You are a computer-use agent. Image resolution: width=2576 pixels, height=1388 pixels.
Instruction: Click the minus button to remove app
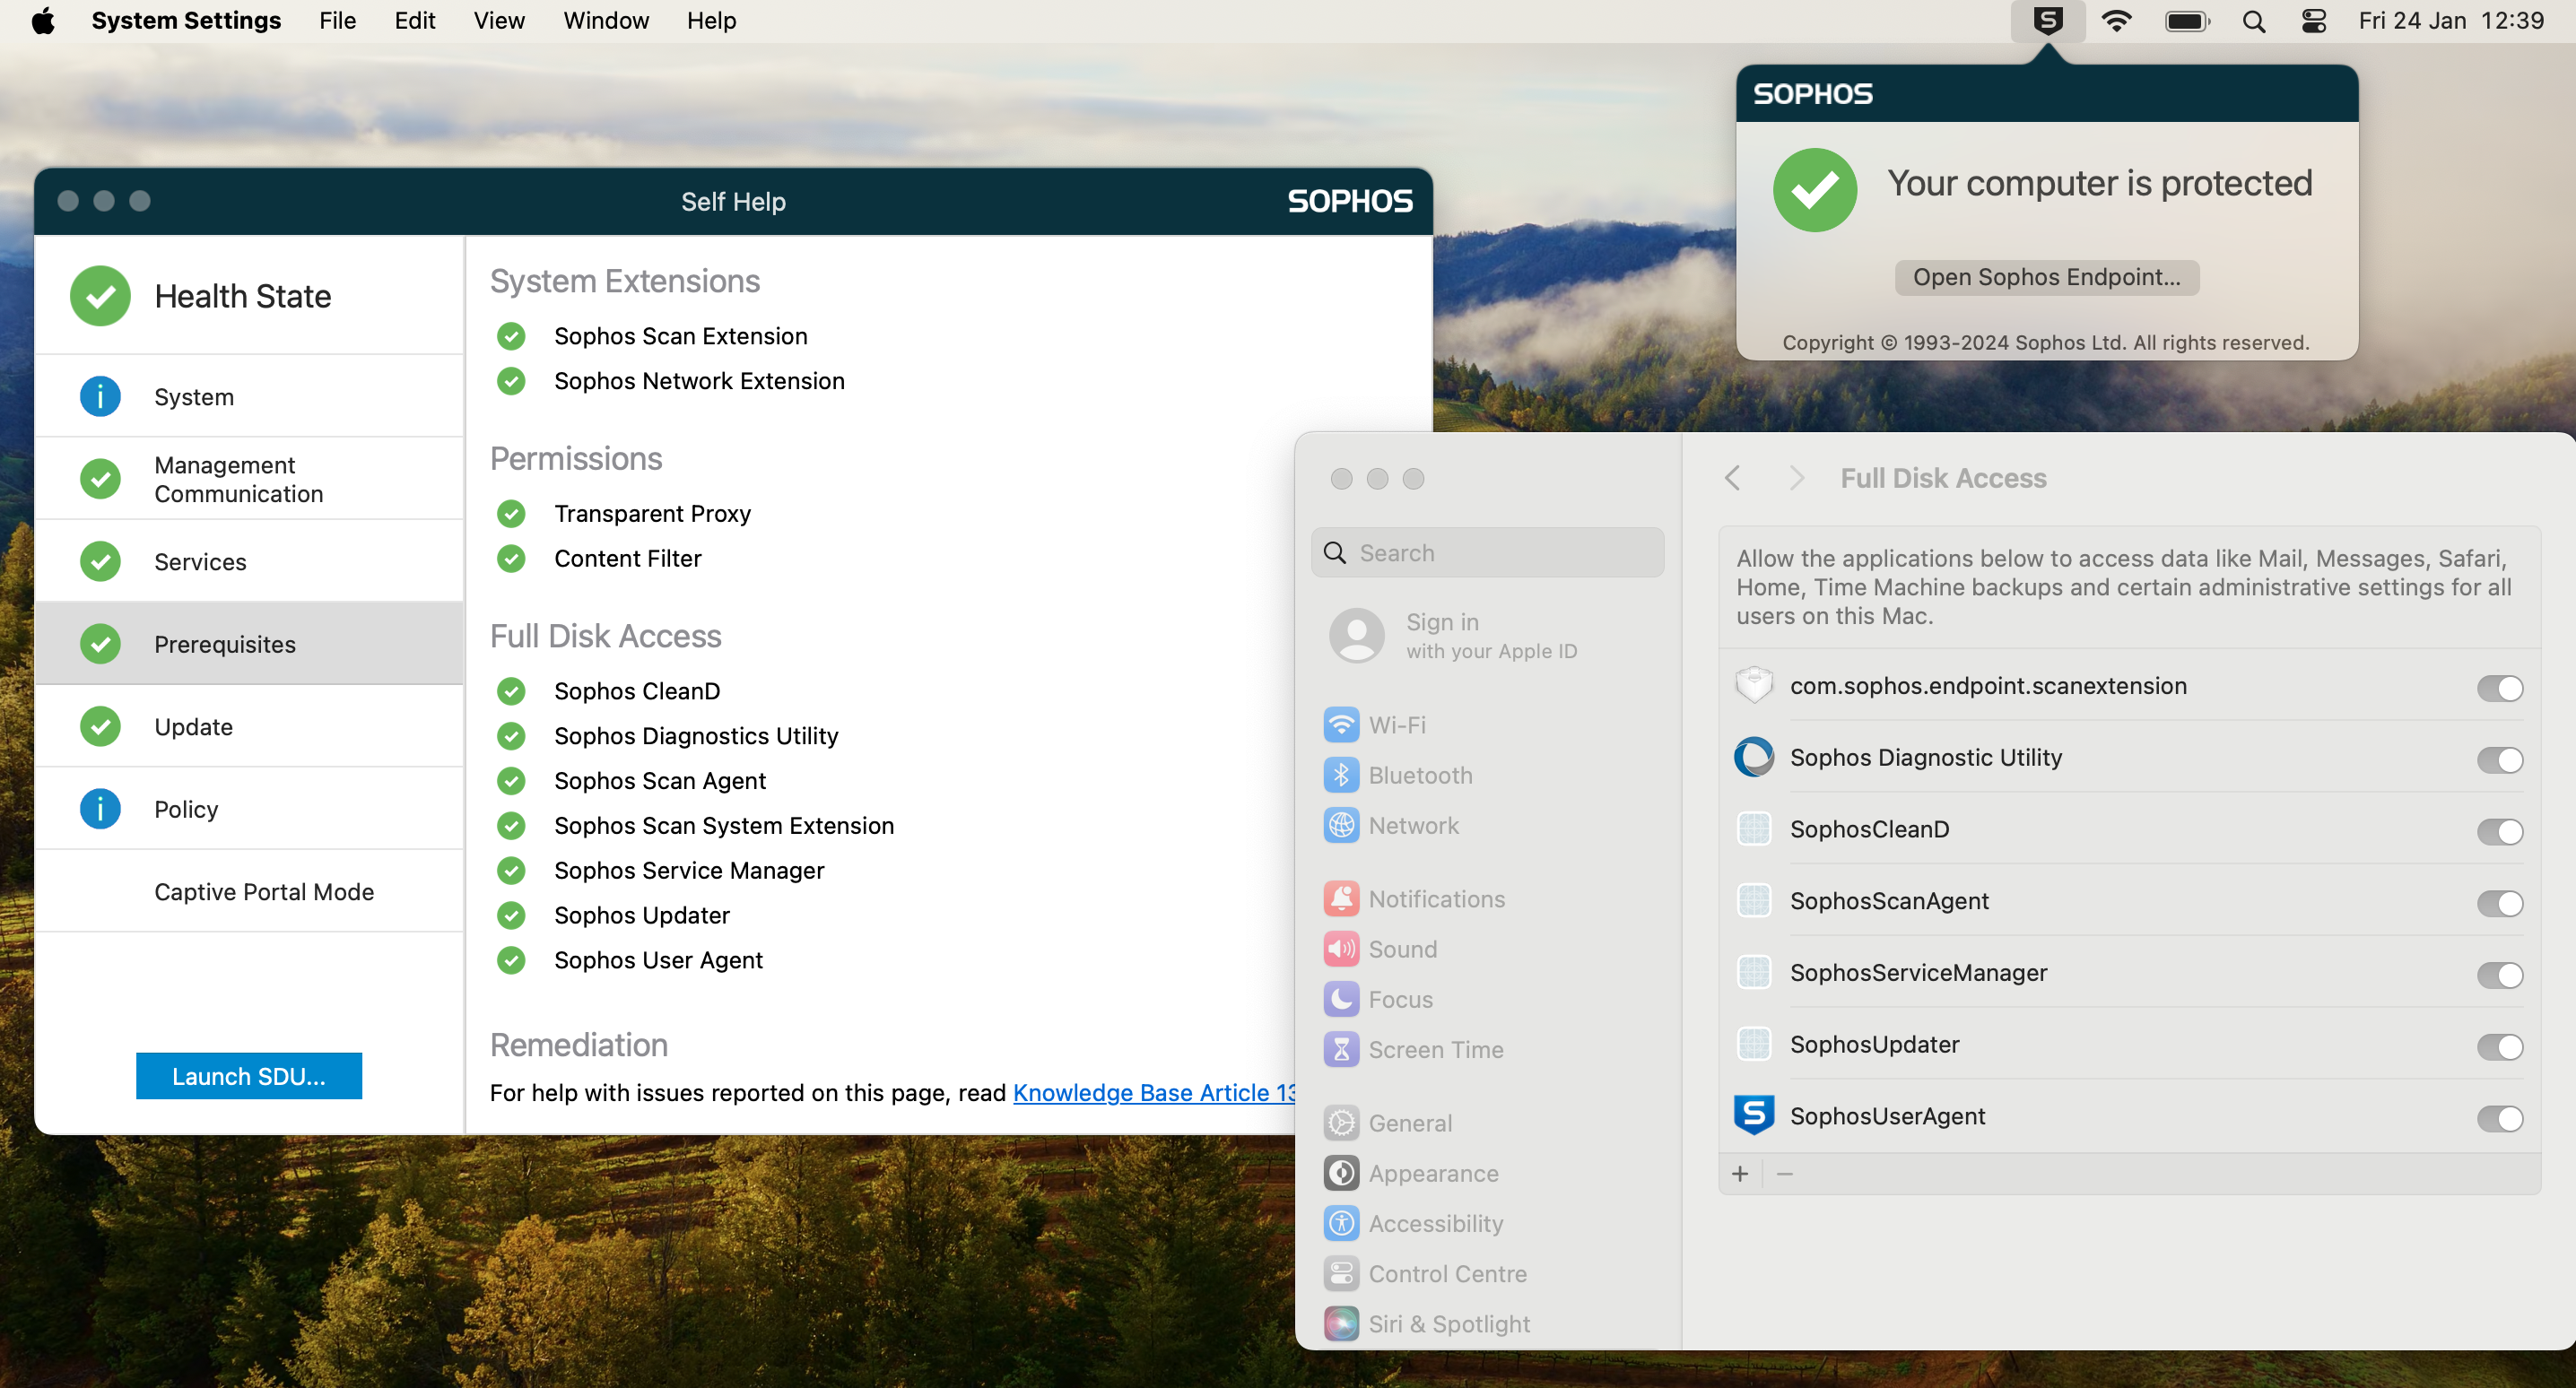click(x=1785, y=1174)
